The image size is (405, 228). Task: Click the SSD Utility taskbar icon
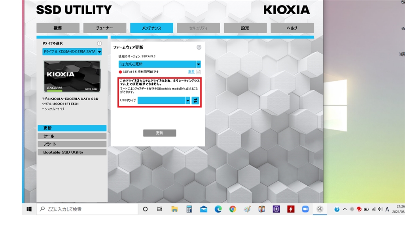[320, 209]
